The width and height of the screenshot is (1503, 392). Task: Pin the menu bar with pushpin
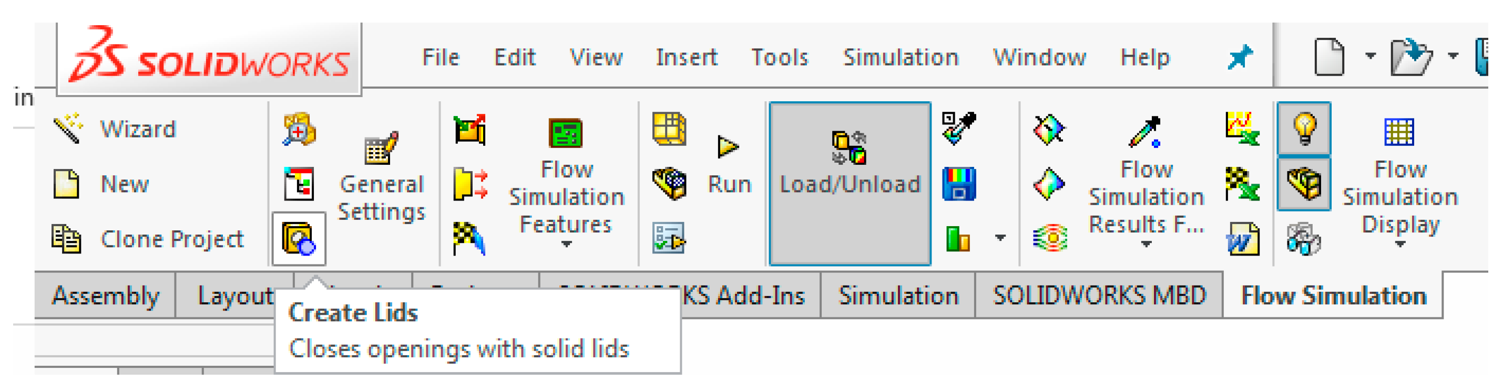click(x=1240, y=57)
